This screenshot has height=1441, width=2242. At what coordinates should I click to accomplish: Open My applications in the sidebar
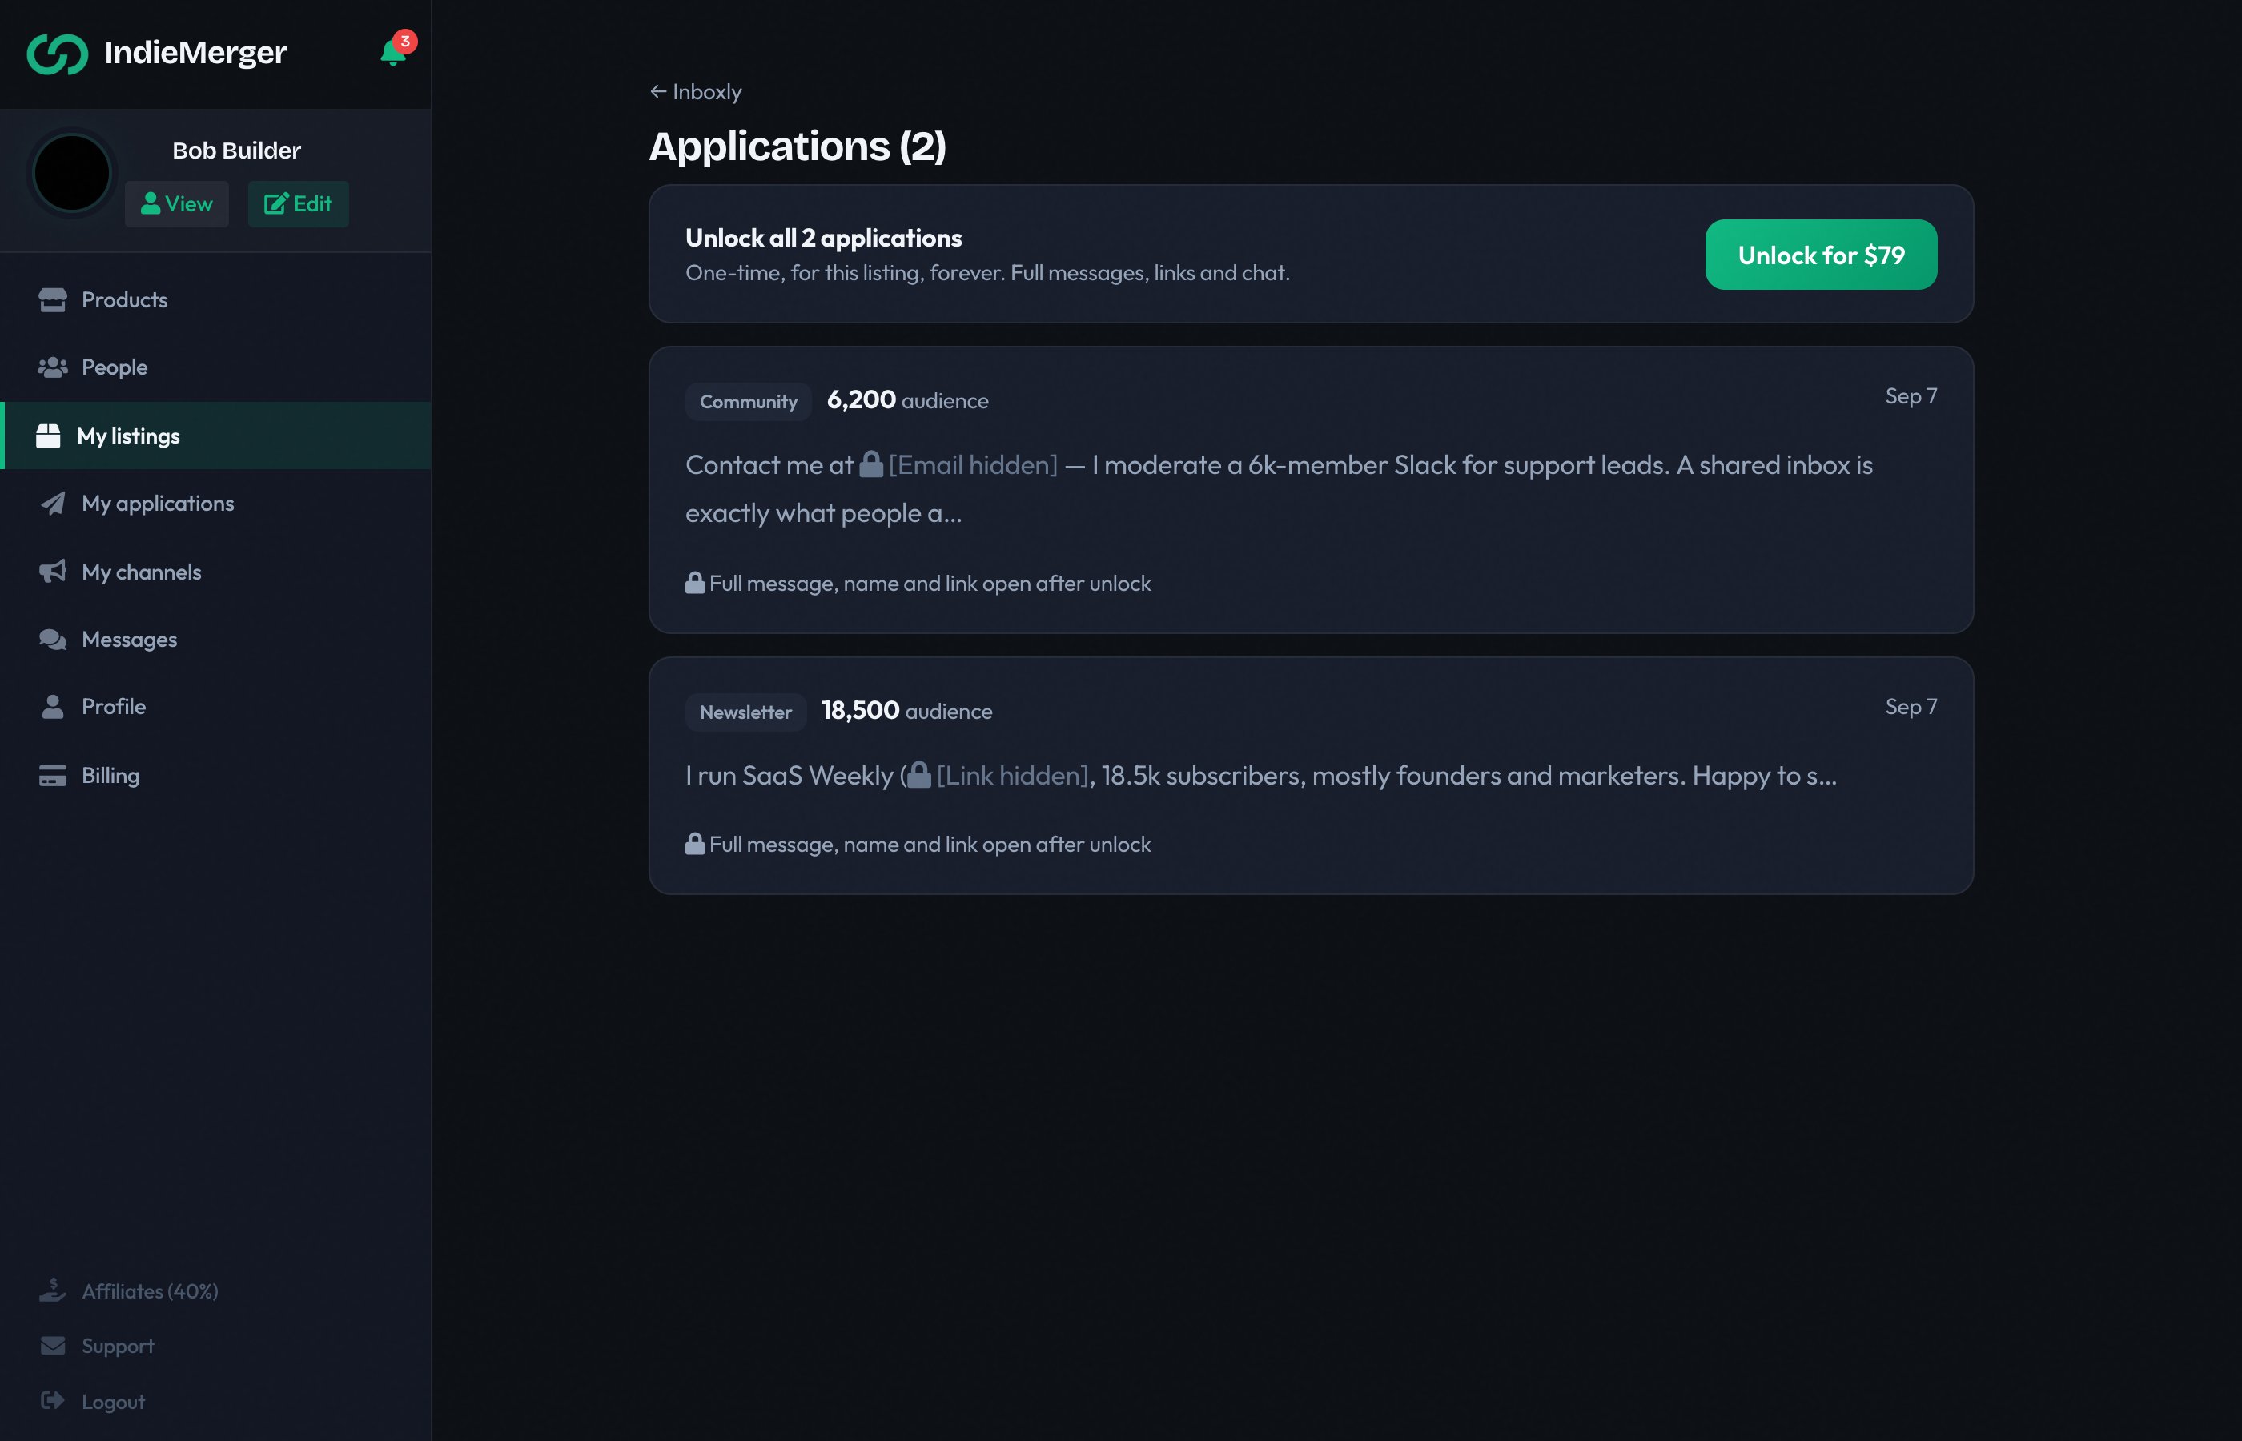pos(216,504)
